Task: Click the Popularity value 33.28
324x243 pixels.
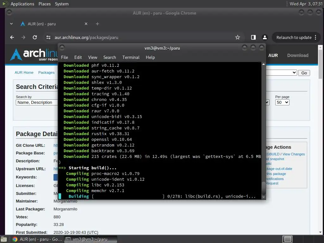Action: [x=59, y=225]
